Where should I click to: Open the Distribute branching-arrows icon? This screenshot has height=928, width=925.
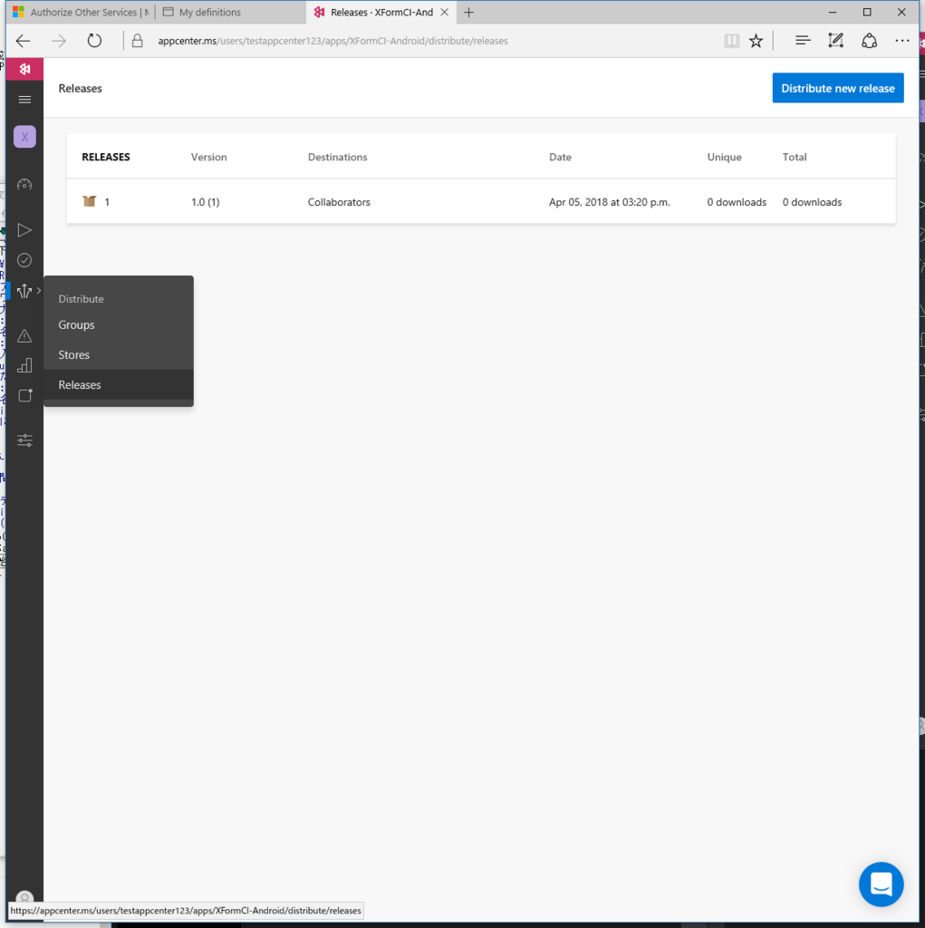coord(23,290)
